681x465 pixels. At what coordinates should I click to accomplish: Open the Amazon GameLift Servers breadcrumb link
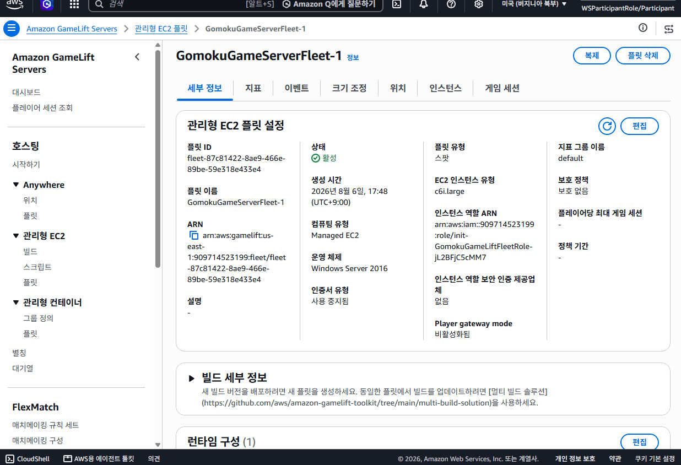point(72,29)
